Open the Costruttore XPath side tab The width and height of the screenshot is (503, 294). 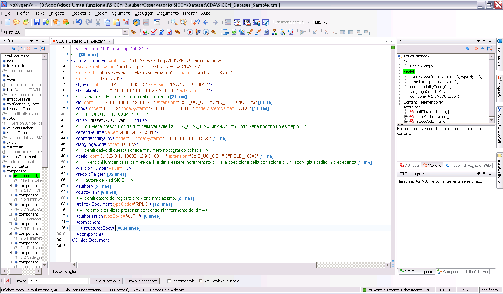click(x=499, y=127)
